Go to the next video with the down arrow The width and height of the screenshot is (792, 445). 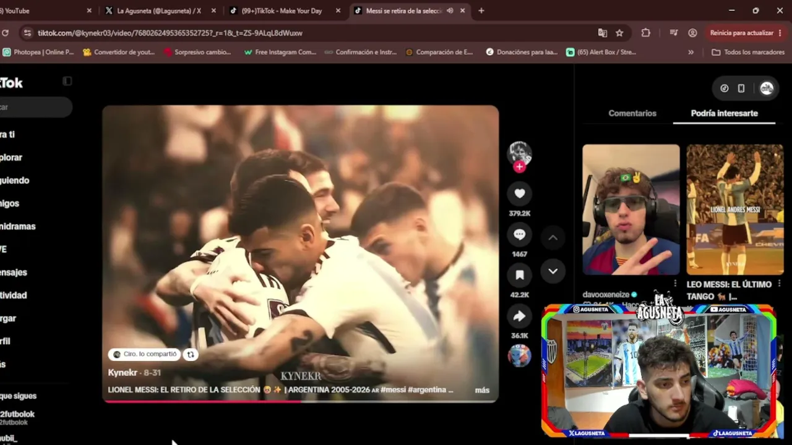[553, 271]
